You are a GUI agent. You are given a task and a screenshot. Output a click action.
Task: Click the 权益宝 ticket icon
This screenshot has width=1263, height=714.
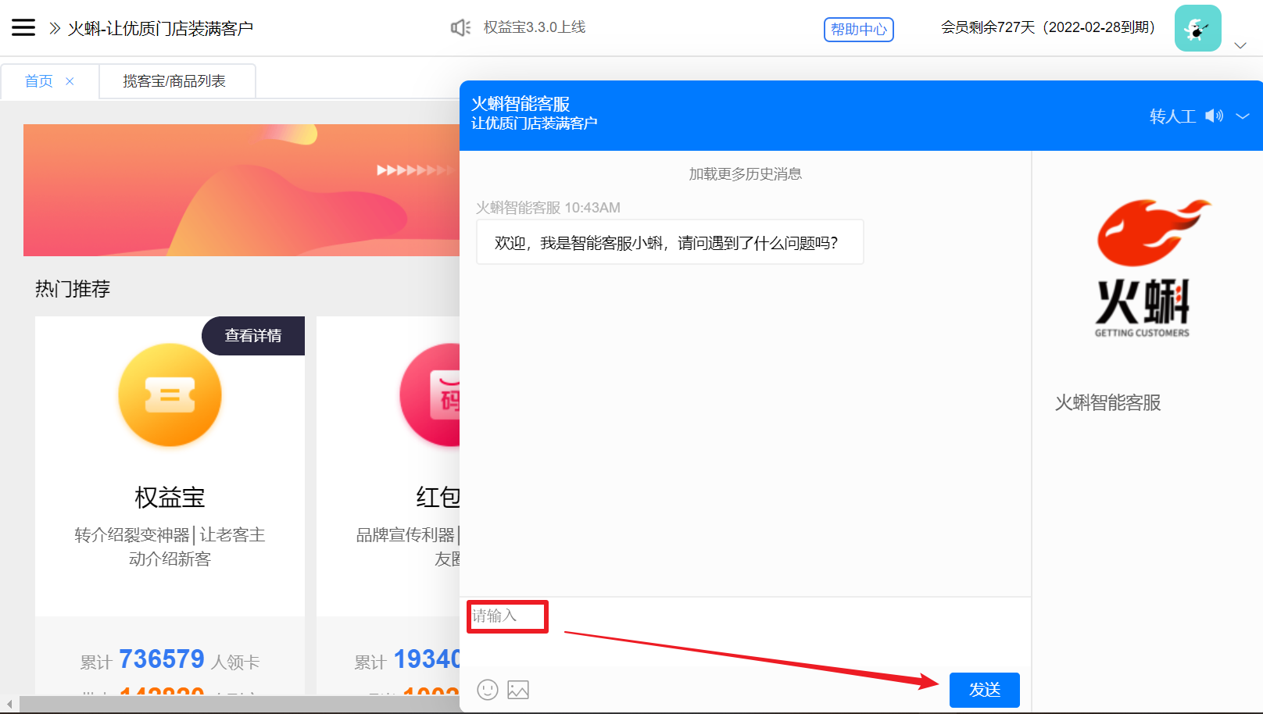tap(170, 395)
